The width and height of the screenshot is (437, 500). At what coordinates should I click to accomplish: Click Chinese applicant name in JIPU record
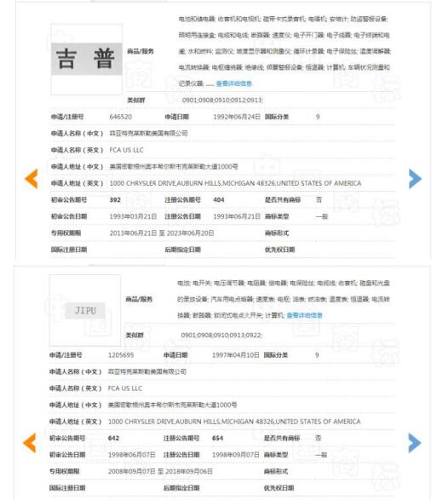(147, 371)
